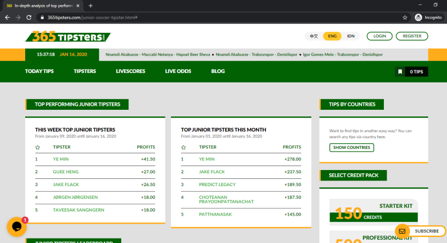The image size is (447, 243).
Task: Switch language to Chinese
Action: 314,36
